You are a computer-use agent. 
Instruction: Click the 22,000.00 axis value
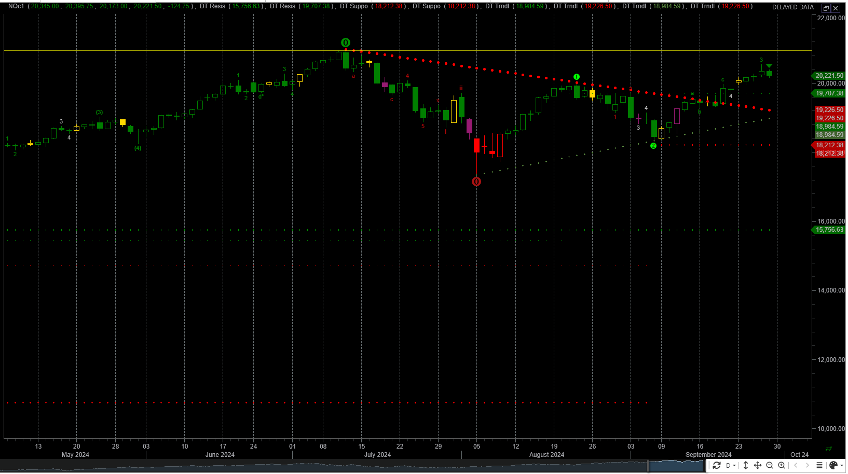tap(831, 18)
